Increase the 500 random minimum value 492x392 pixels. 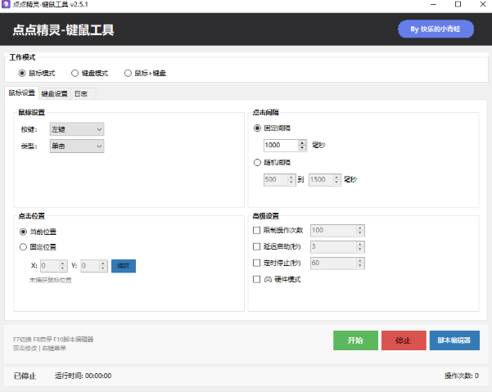pyautogui.click(x=291, y=177)
